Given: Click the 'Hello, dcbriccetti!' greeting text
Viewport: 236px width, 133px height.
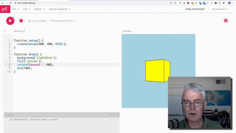Looking at the screenshot, I should [195, 9].
